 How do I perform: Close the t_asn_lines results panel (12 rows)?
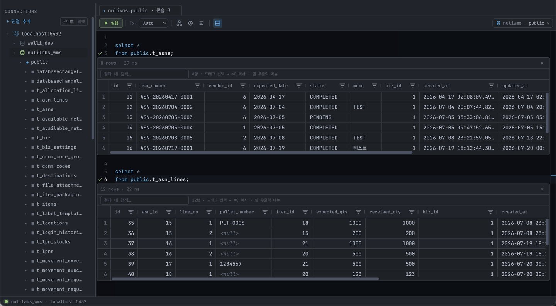(x=542, y=189)
